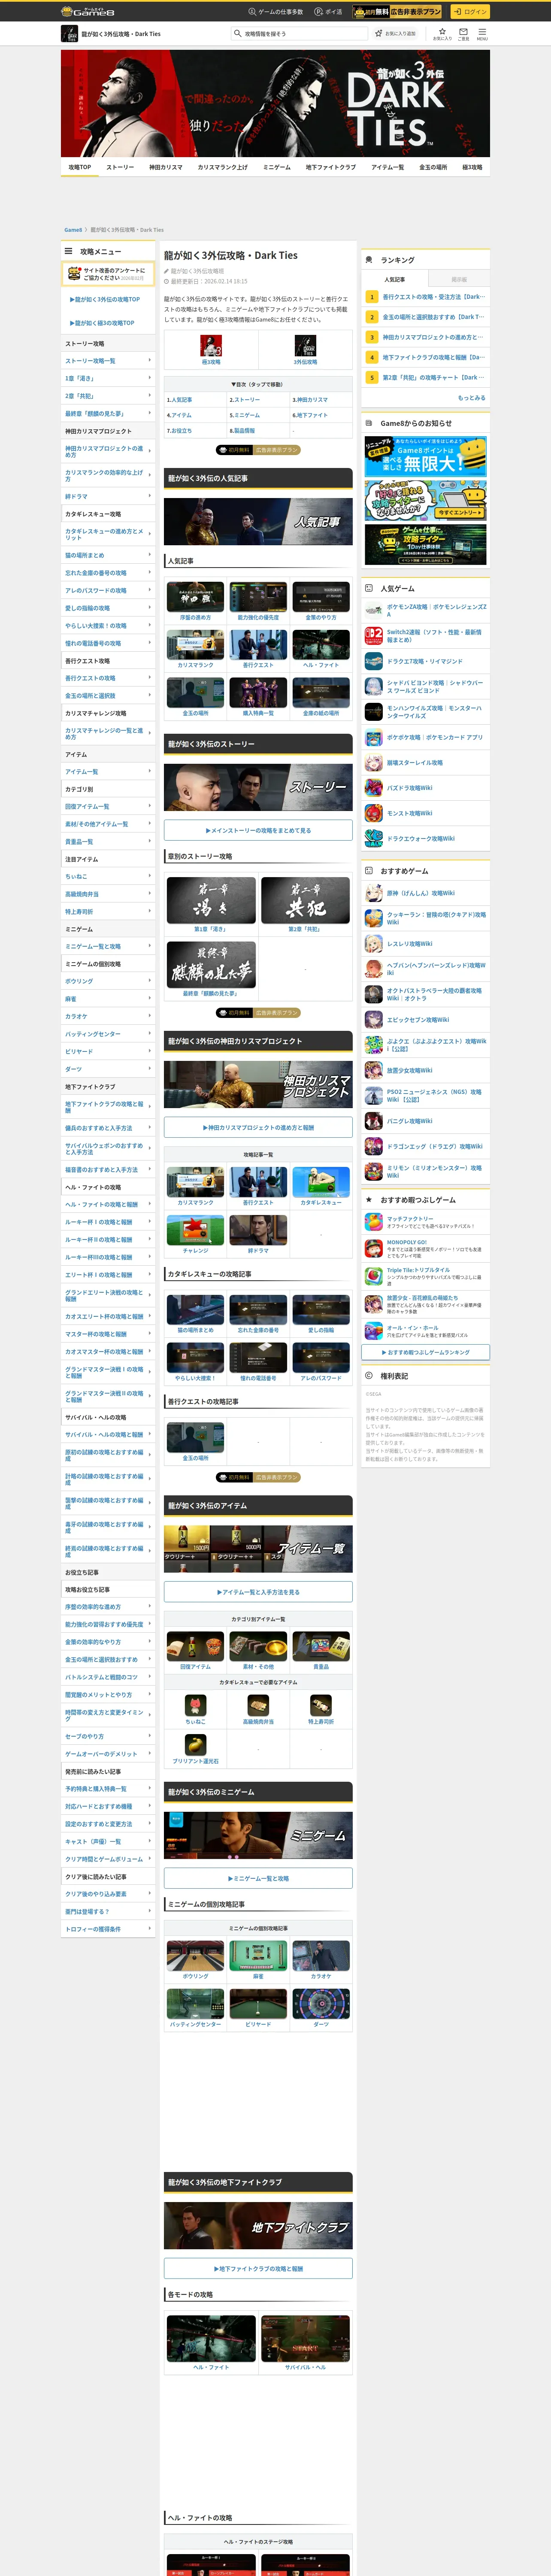
Task: Click the Game8 logo in the header
Action: point(88,12)
